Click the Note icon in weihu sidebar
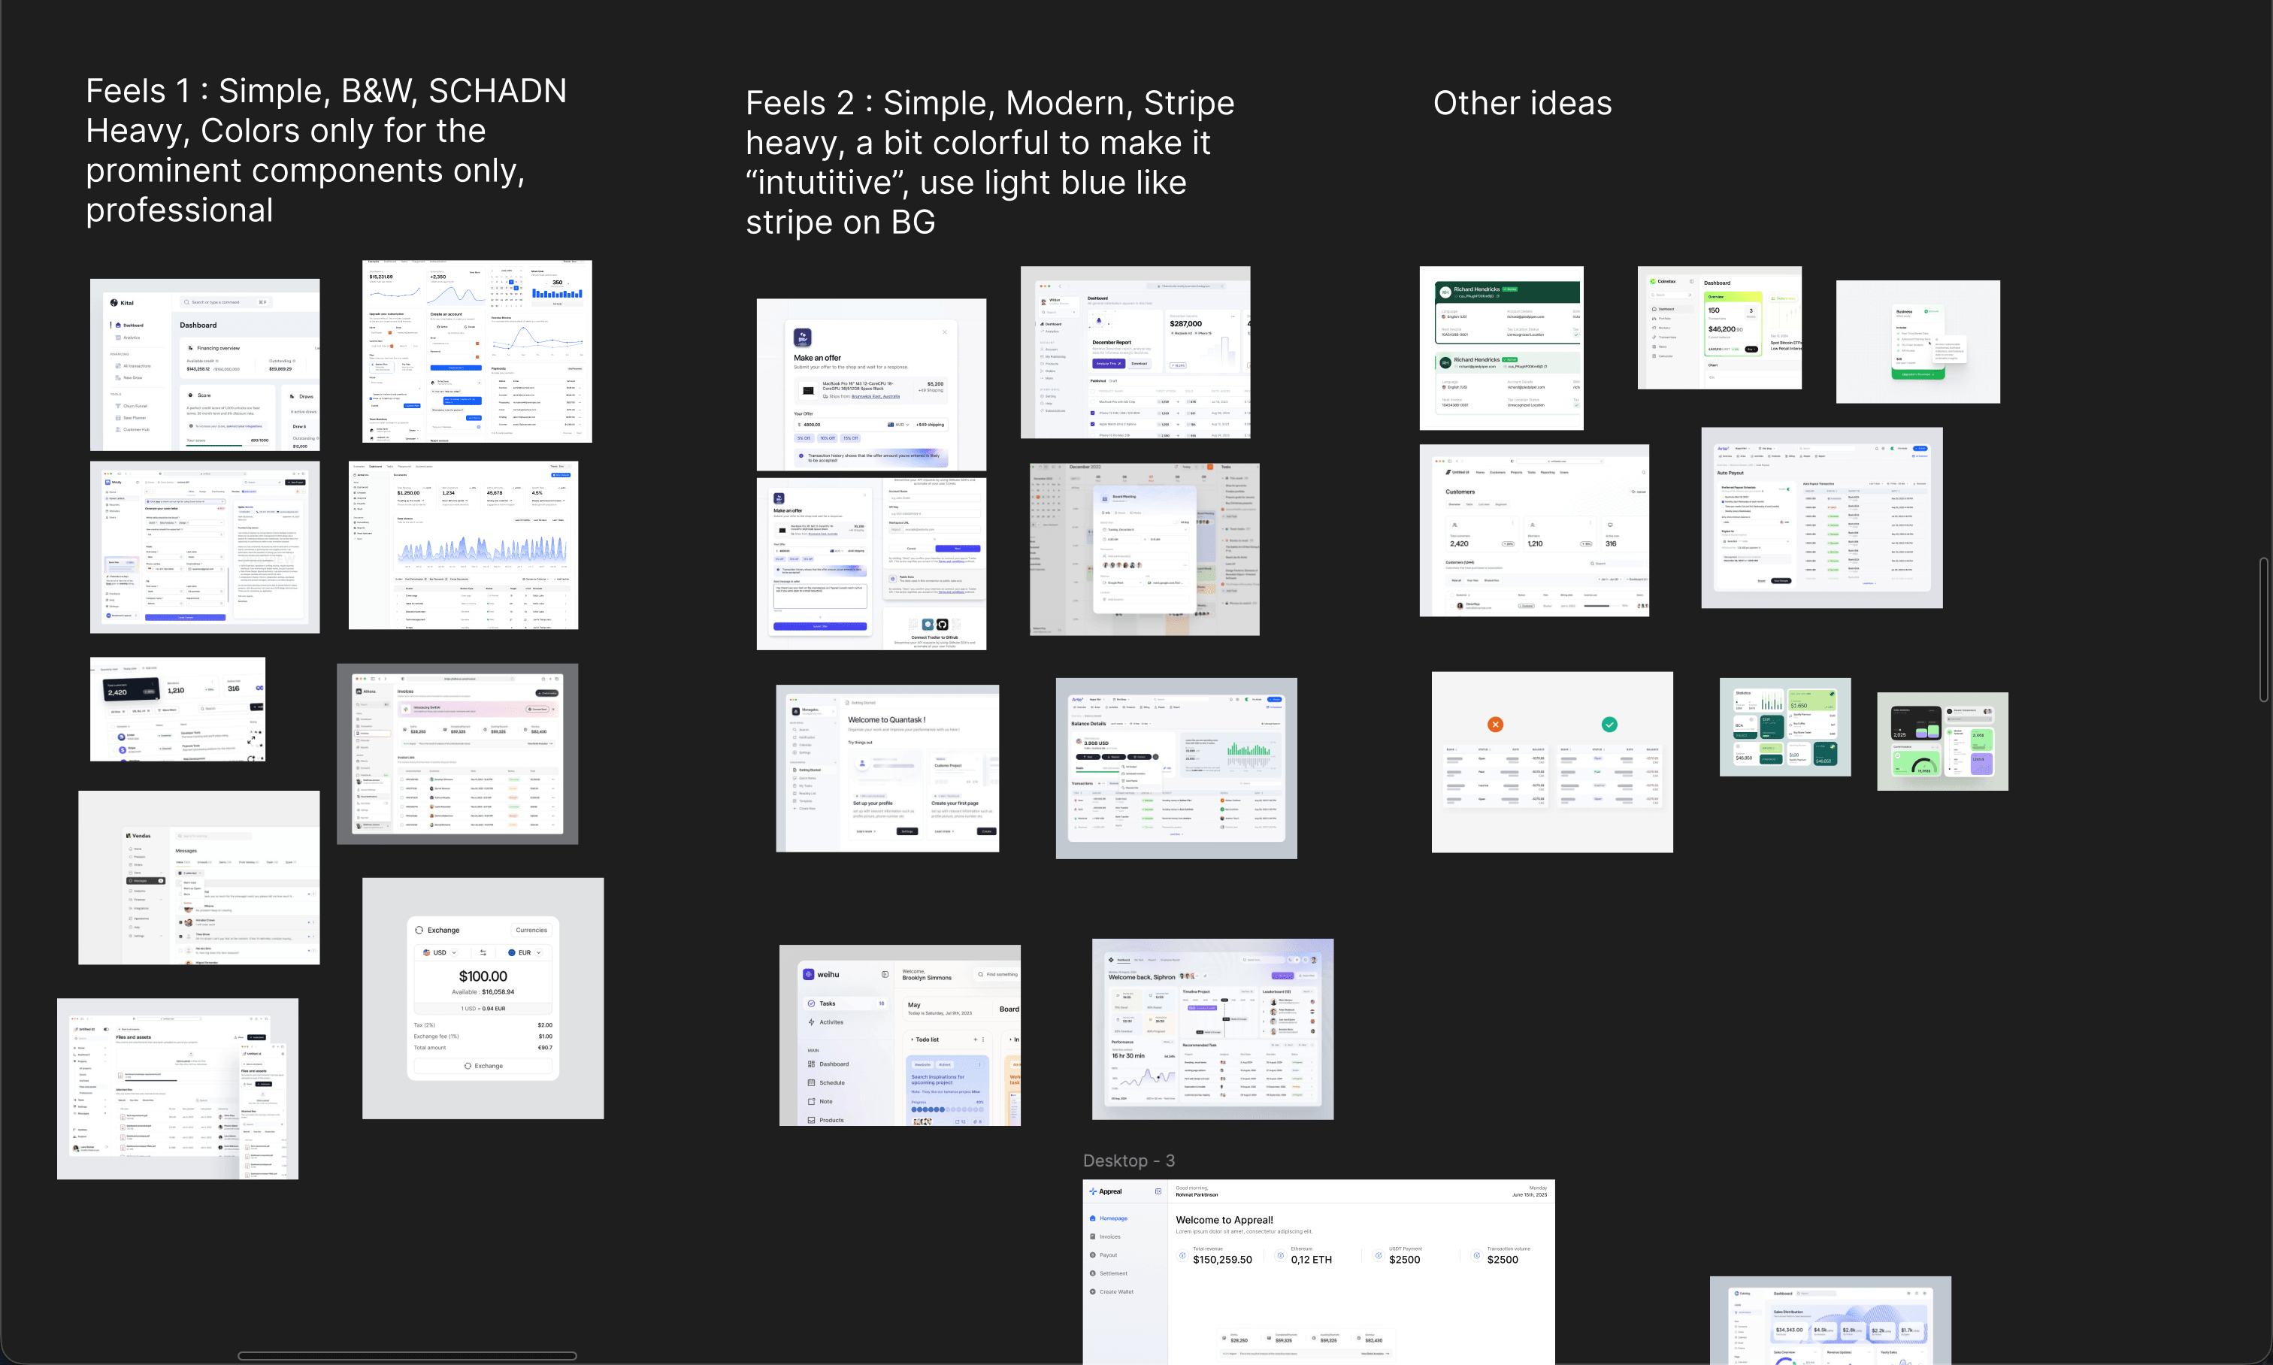This screenshot has height=1365, width=2273. (811, 1101)
